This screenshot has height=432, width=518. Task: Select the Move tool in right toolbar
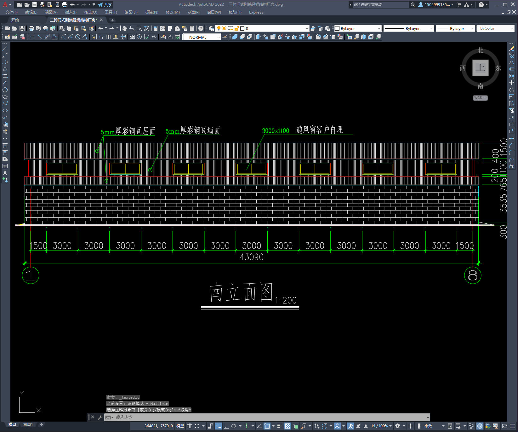[x=512, y=83]
